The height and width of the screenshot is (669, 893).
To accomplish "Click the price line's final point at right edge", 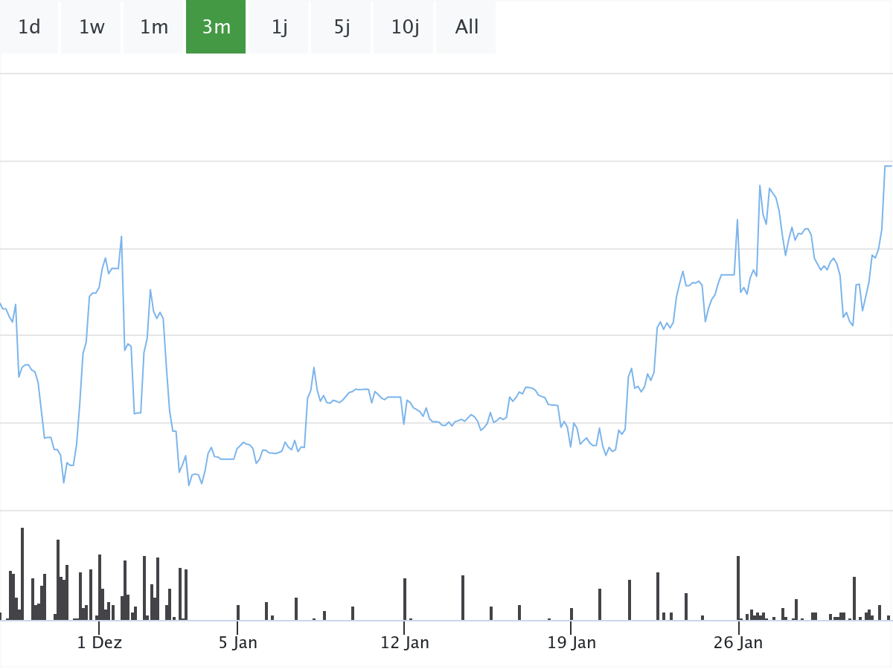I will (x=889, y=166).
